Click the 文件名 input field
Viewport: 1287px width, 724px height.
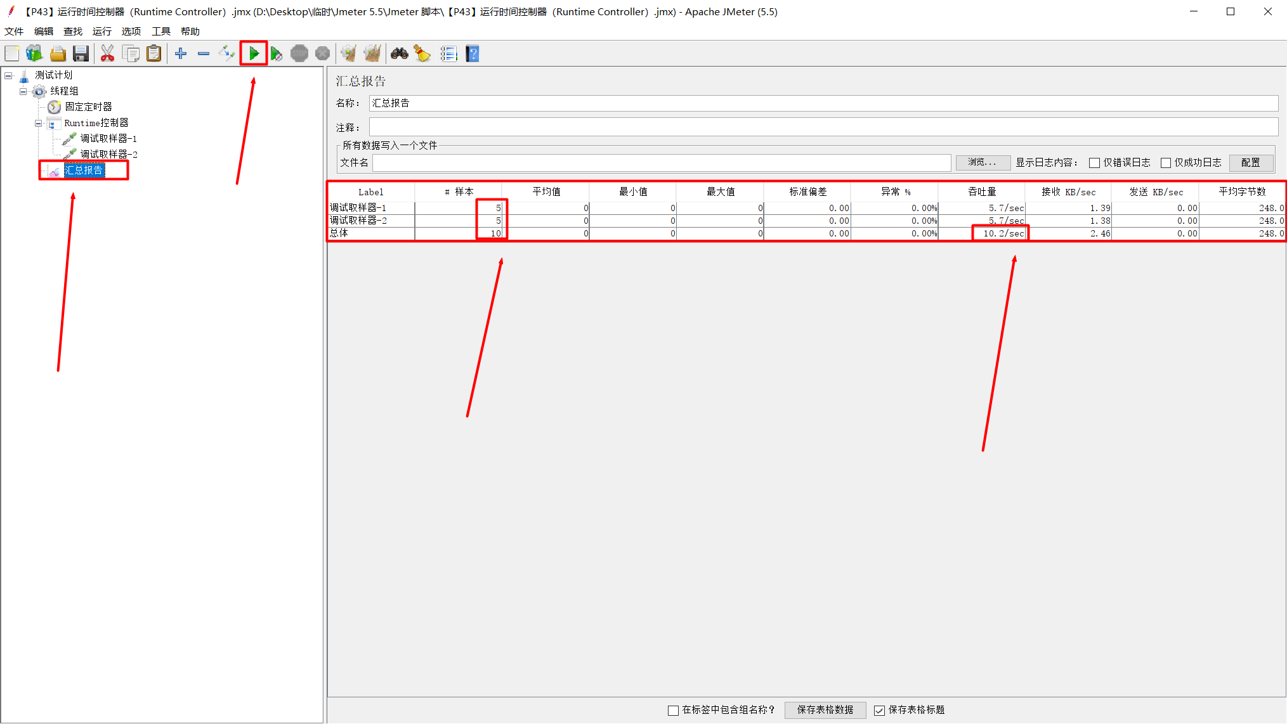pyautogui.click(x=661, y=163)
